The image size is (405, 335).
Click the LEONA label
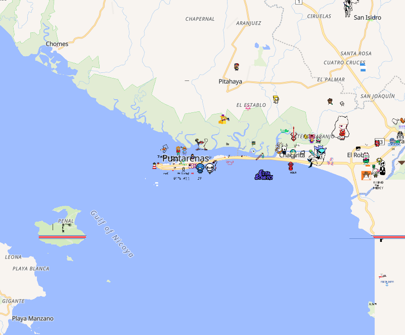point(13,257)
